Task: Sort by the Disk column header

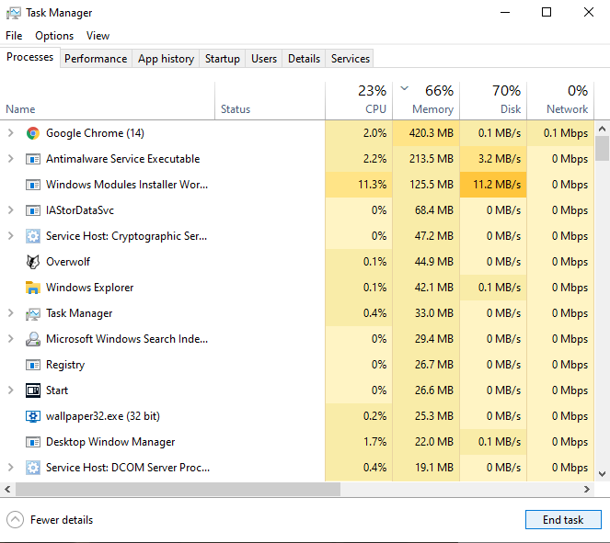Action: (x=493, y=100)
